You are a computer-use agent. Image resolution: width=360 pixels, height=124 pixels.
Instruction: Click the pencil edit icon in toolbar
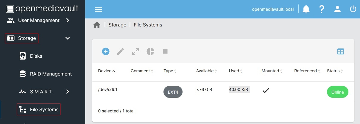click(120, 51)
